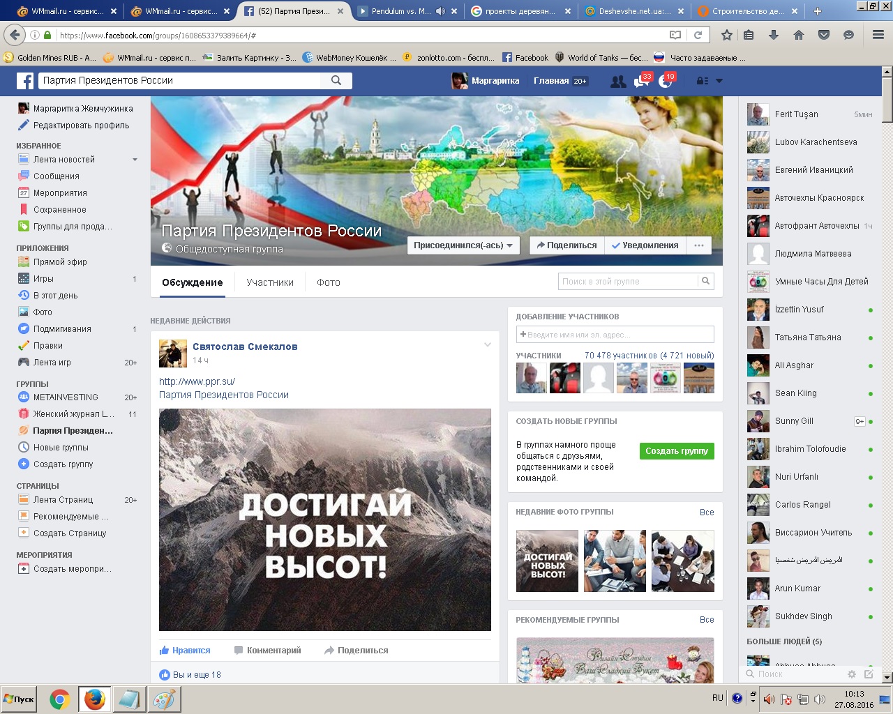This screenshot has height=714, width=893.
Task: Click Комментарий on the post
Action: 268,651
